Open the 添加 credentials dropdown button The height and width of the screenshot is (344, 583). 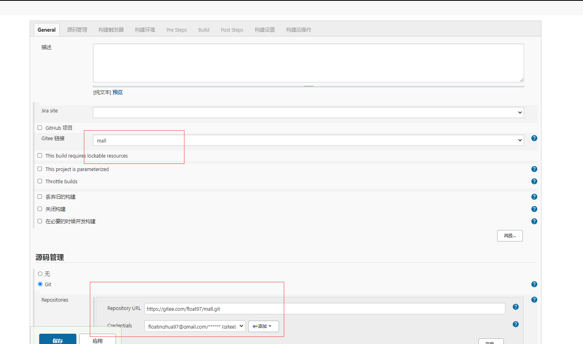click(264, 326)
